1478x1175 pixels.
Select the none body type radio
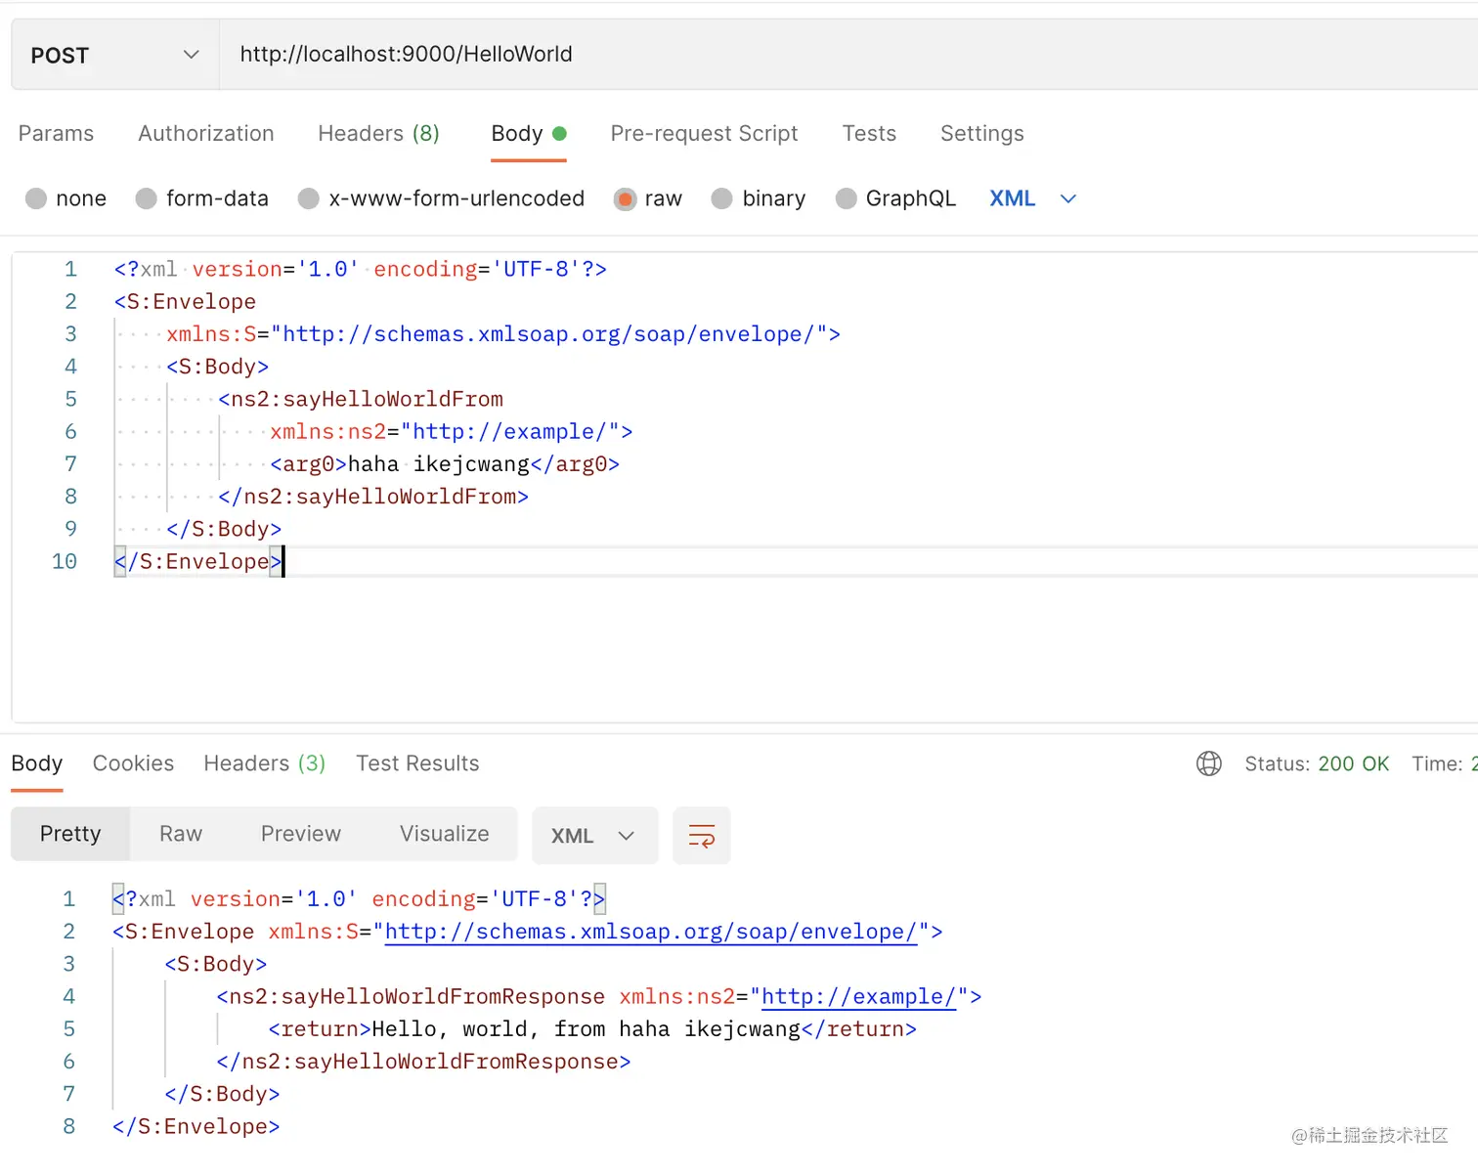pyautogui.click(x=36, y=198)
